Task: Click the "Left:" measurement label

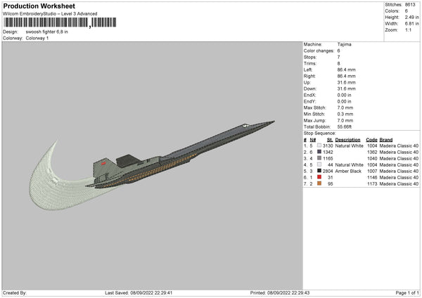Action: [308, 70]
